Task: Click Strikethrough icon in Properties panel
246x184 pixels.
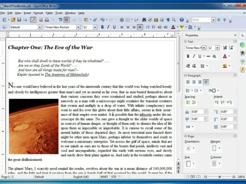Action: click(x=208, y=56)
